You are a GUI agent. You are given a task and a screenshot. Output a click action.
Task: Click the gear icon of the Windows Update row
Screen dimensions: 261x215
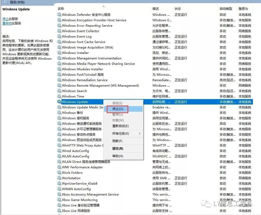59,102
